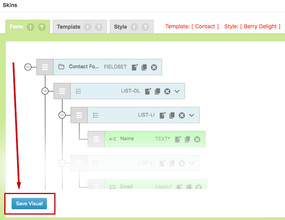The height and width of the screenshot is (220, 285).
Task: Click the Form tab help question mark
Action: [42, 27]
